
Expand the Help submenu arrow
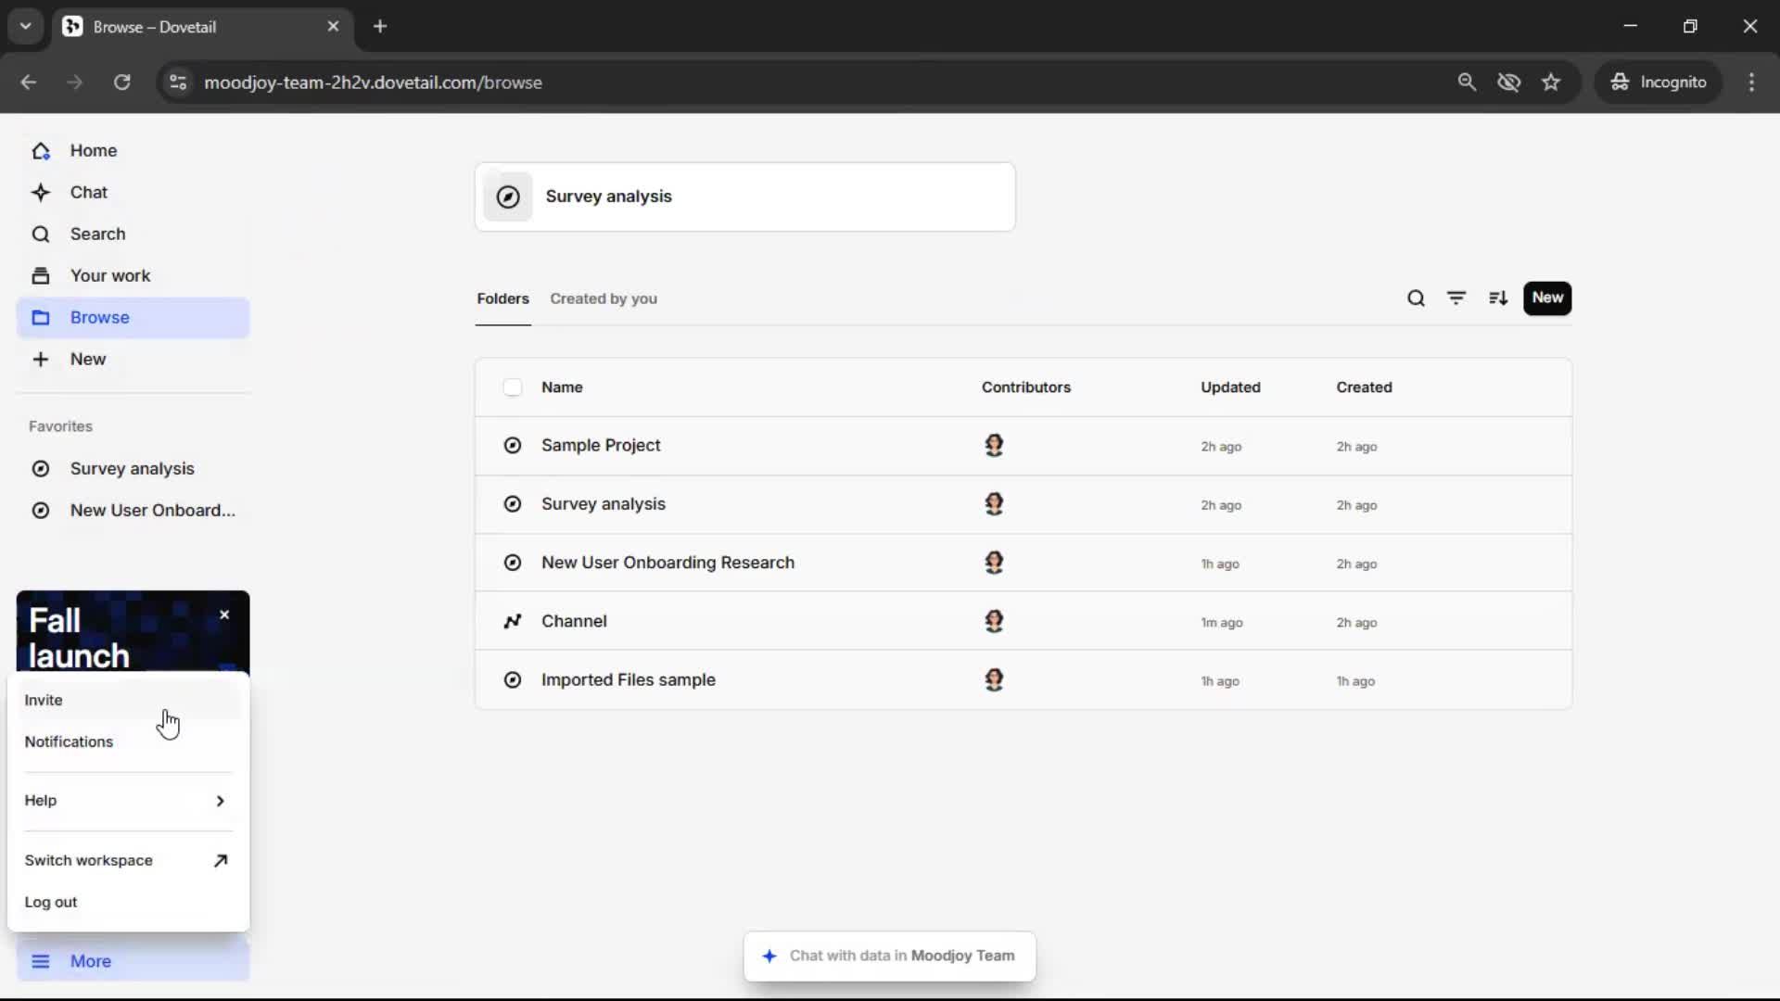coord(220,801)
